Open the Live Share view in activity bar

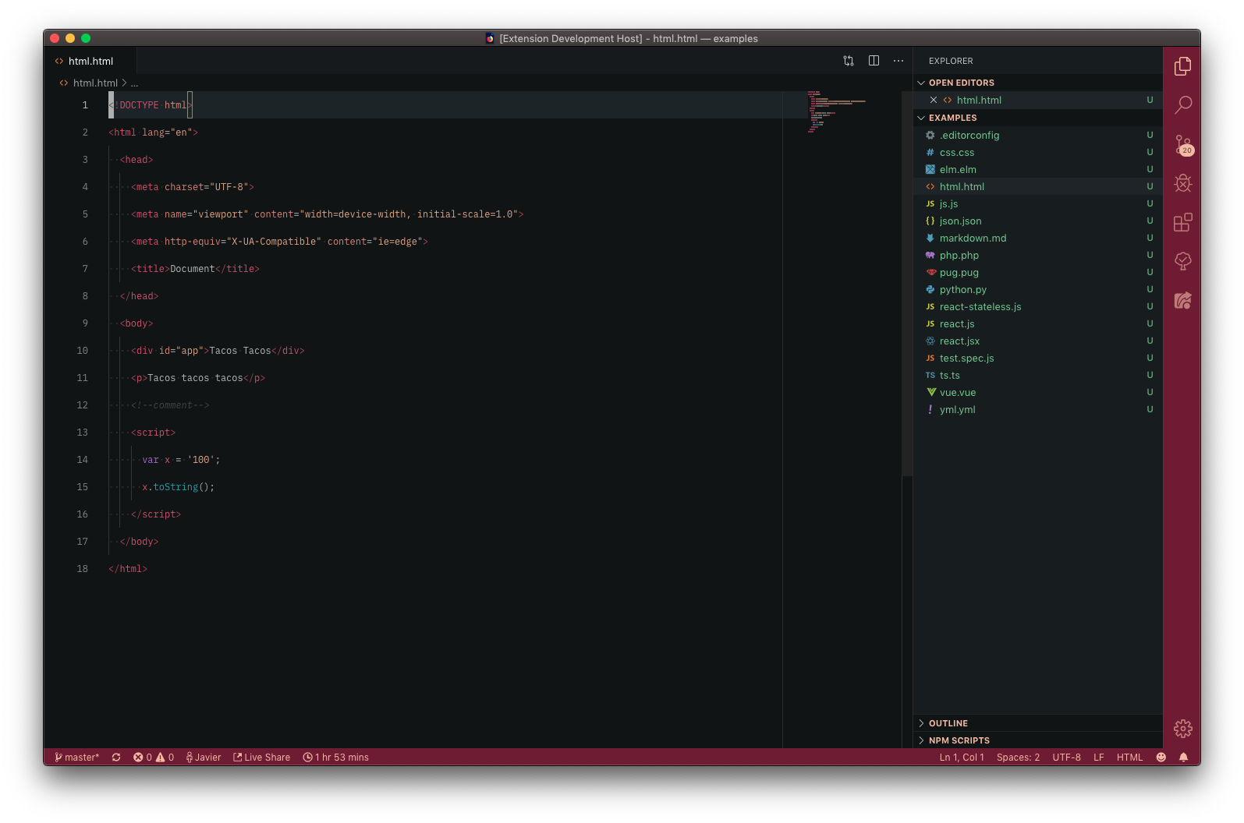pos(1182,300)
